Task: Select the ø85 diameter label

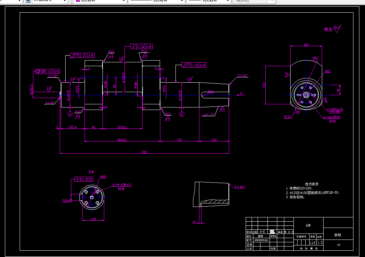Action: coord(327,71)
